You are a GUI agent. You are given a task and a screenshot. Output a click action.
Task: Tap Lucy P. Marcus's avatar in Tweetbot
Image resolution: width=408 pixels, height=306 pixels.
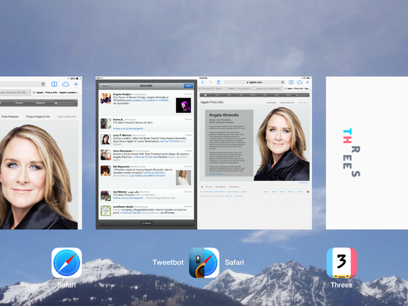[x=105, y=139]
